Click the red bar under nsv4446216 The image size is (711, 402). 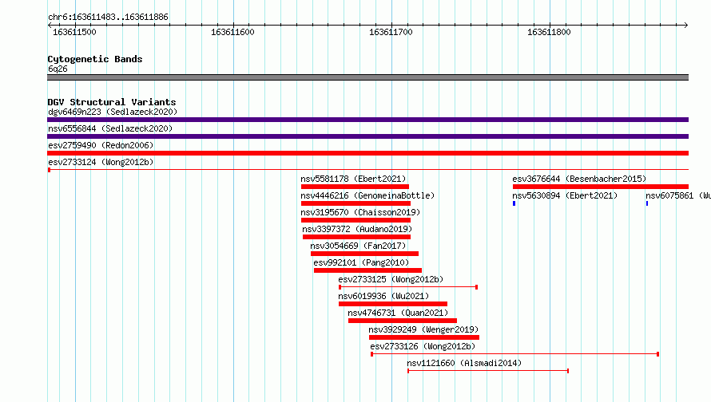356,203
